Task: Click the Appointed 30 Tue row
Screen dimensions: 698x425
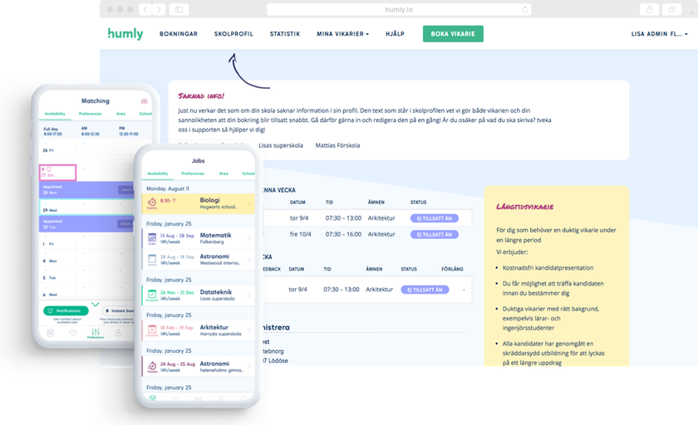Action: click(x=86, y=224)
